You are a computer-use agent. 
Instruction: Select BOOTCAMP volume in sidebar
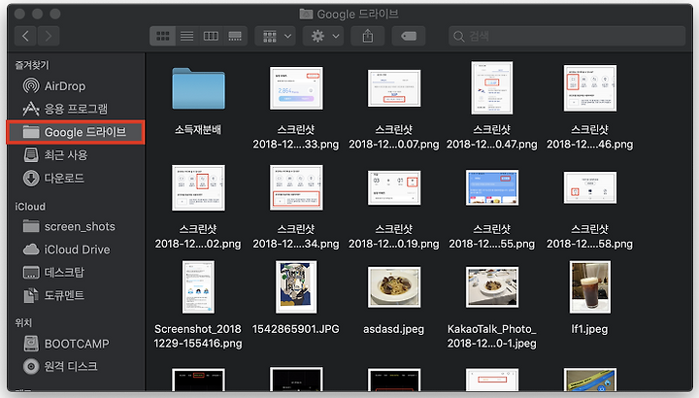pos(75,344)
